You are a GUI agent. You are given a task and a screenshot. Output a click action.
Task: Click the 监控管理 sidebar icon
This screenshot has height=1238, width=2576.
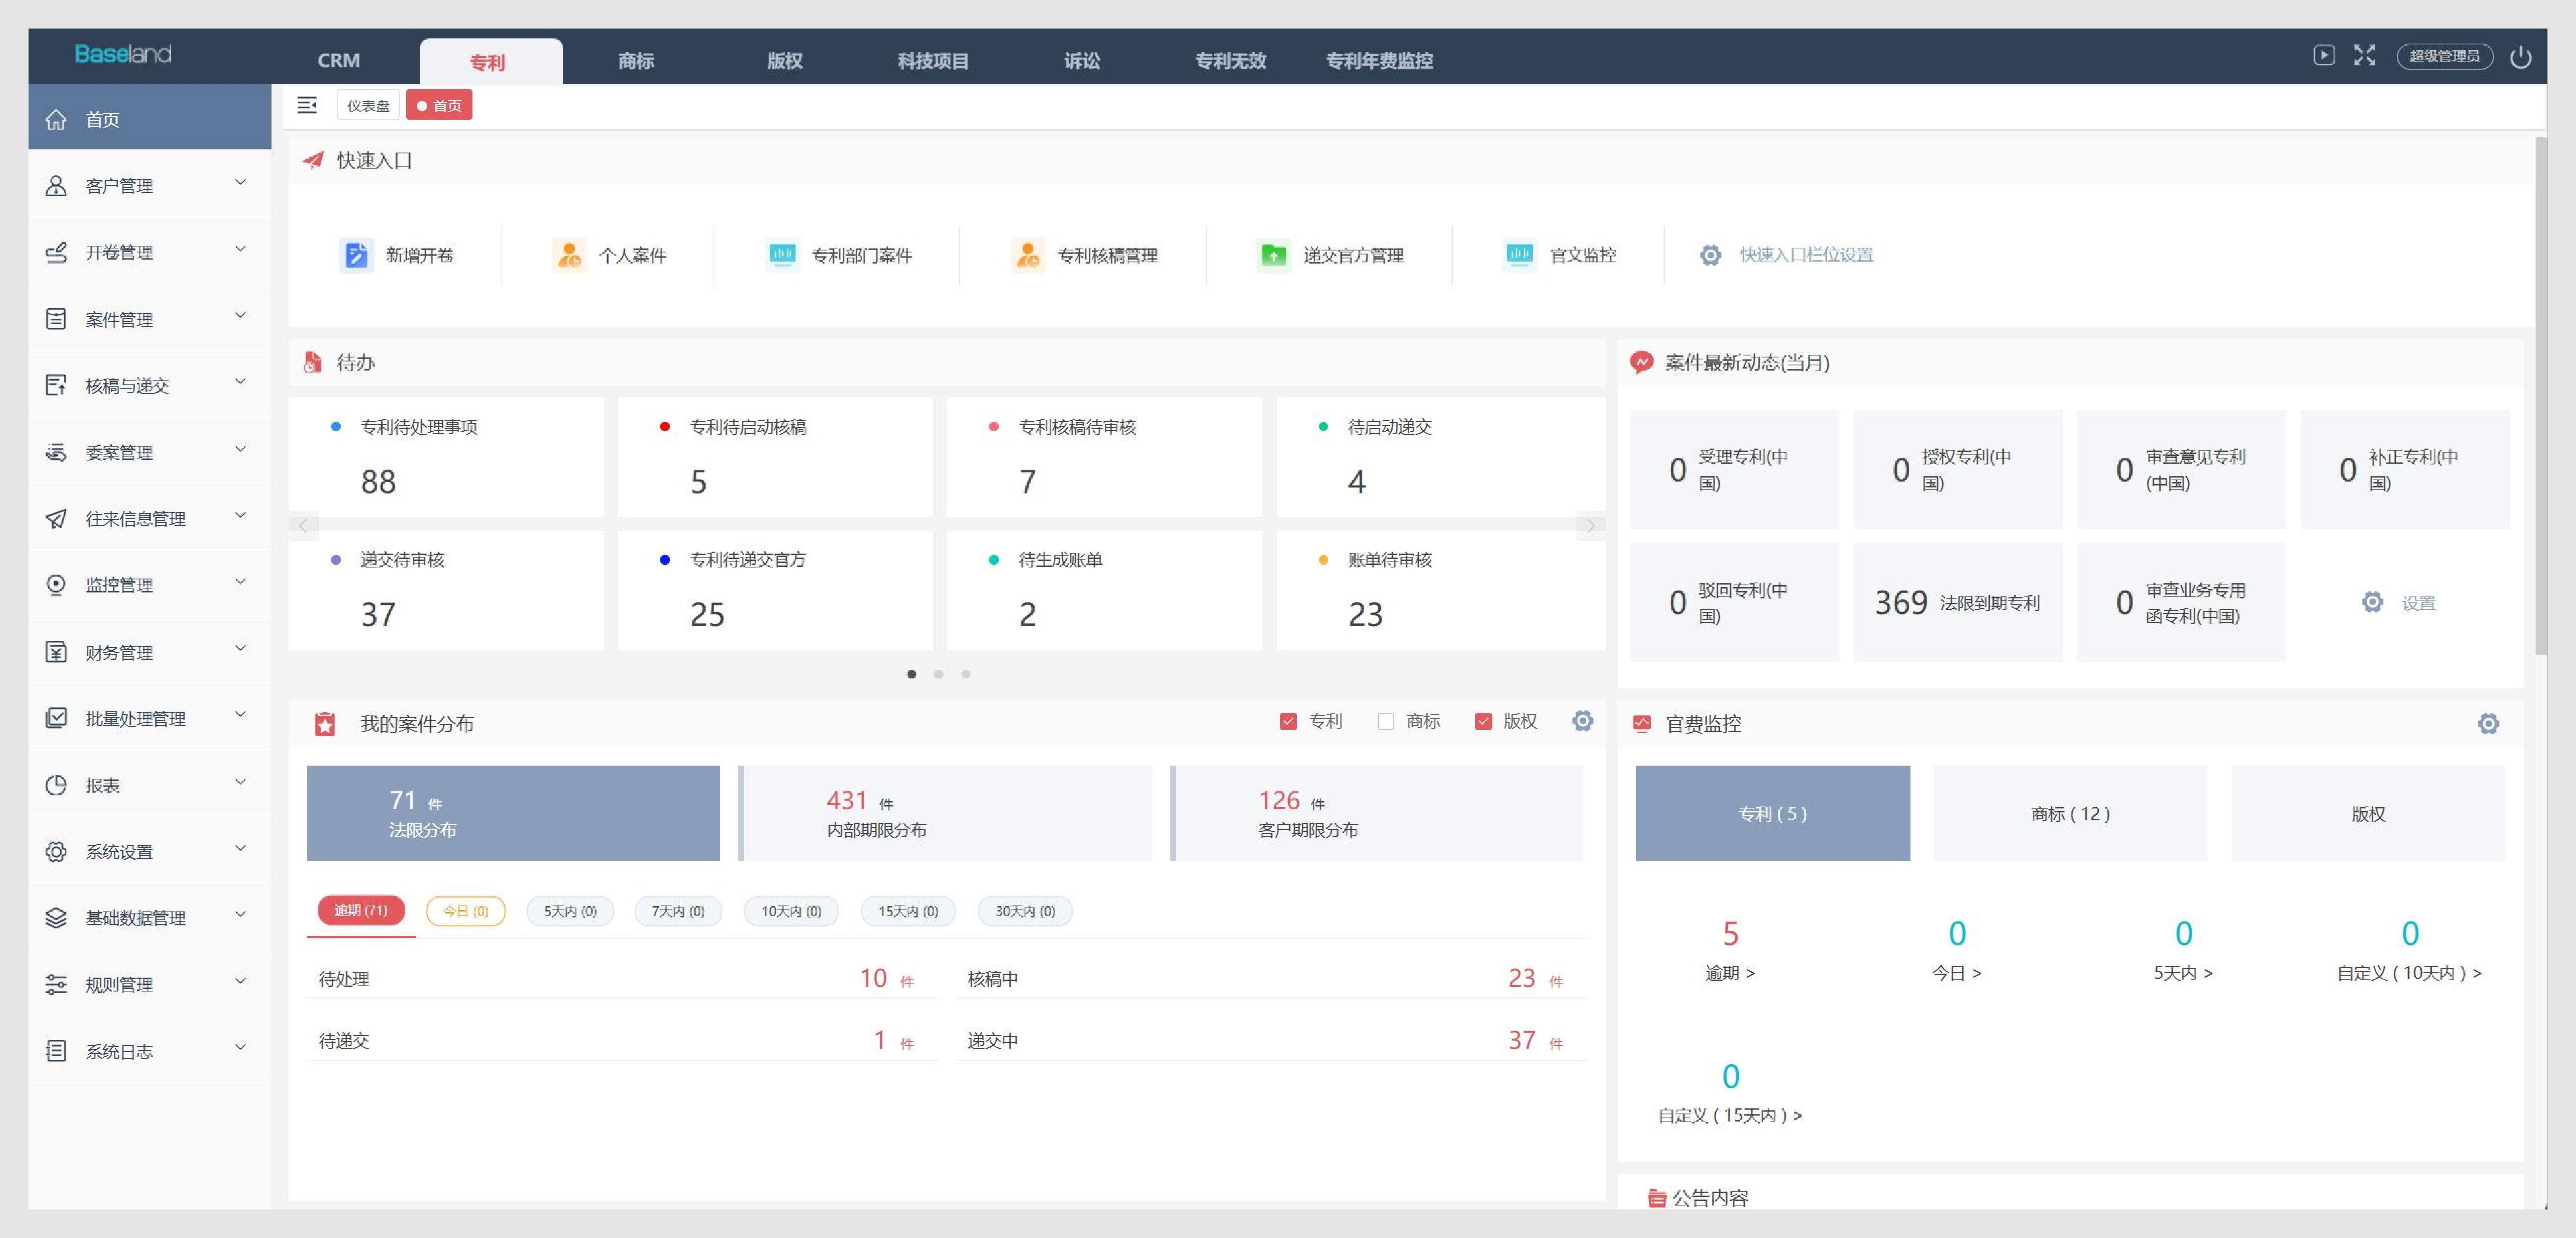tap(56, 585)
